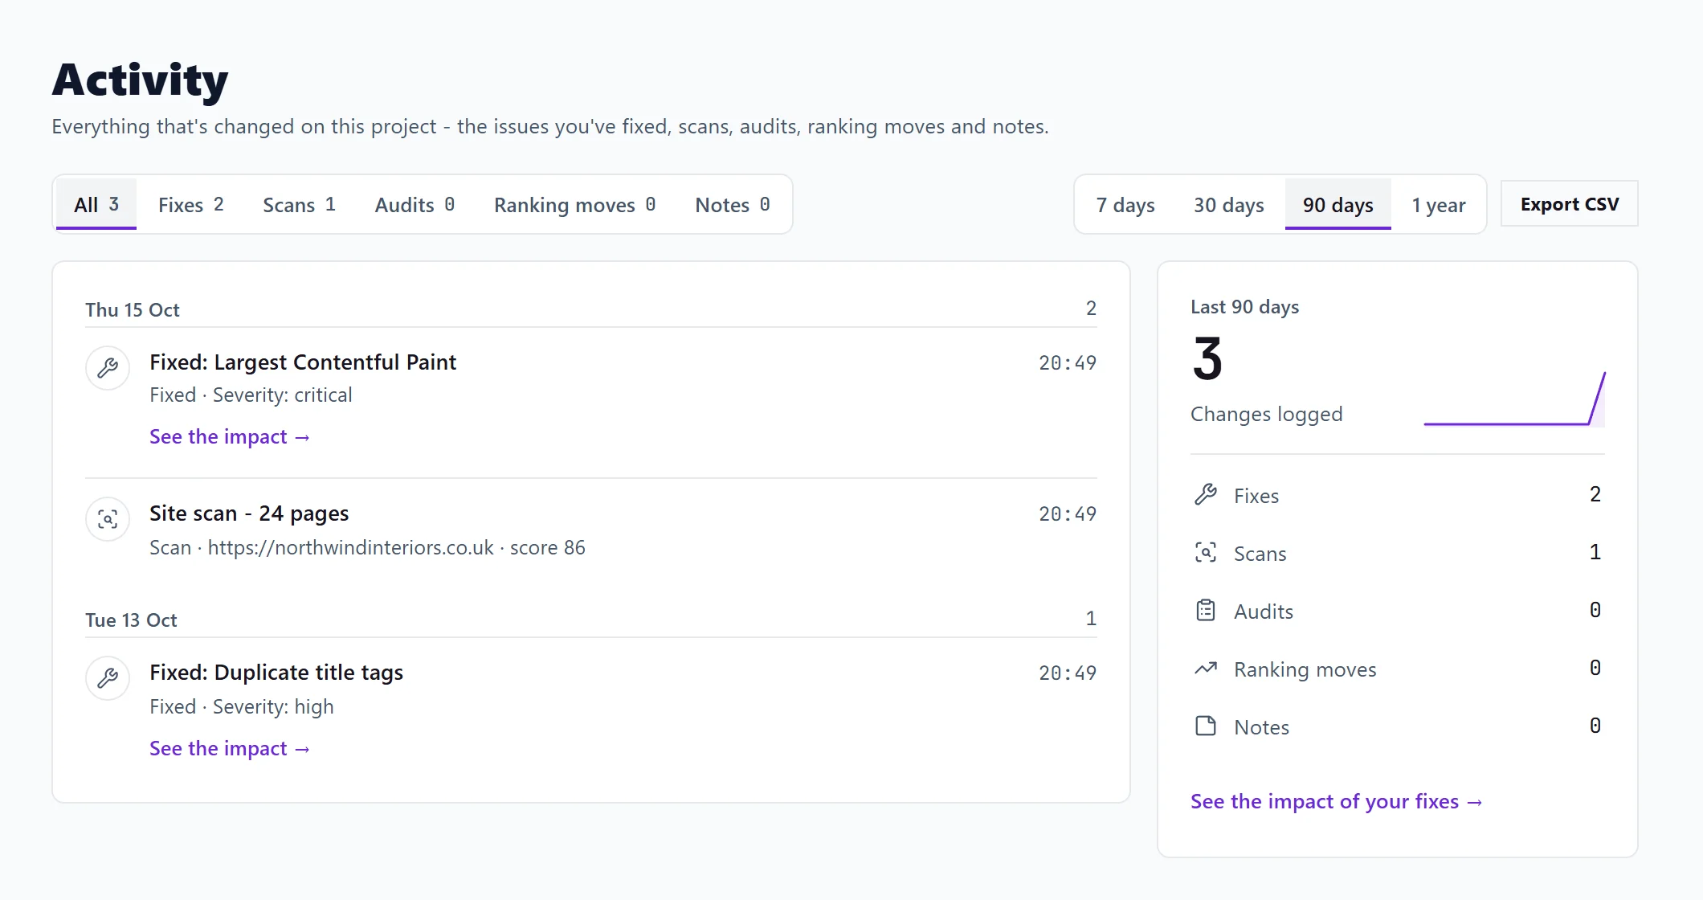Click the wrench icon beside Largest Contentful Paint

coord(108,368)
